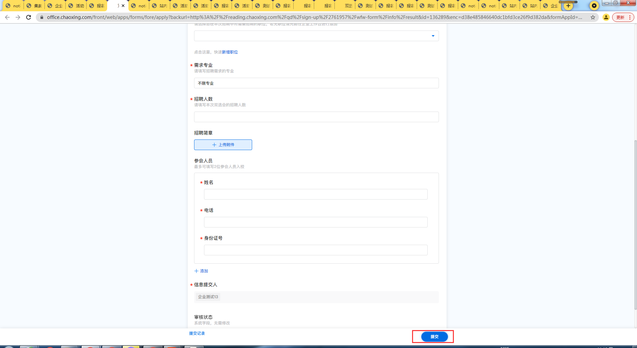Image resolution: width=637 pixels, height=348 pixels.
Task: Bookmark this page with the star icon
Action: [593, 17]
